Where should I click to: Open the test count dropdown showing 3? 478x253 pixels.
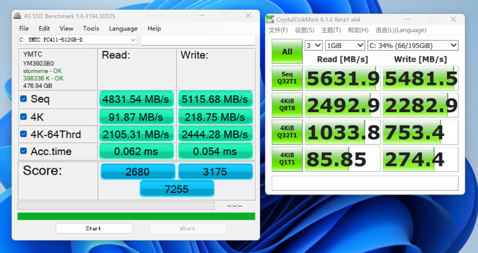point(313,45)
